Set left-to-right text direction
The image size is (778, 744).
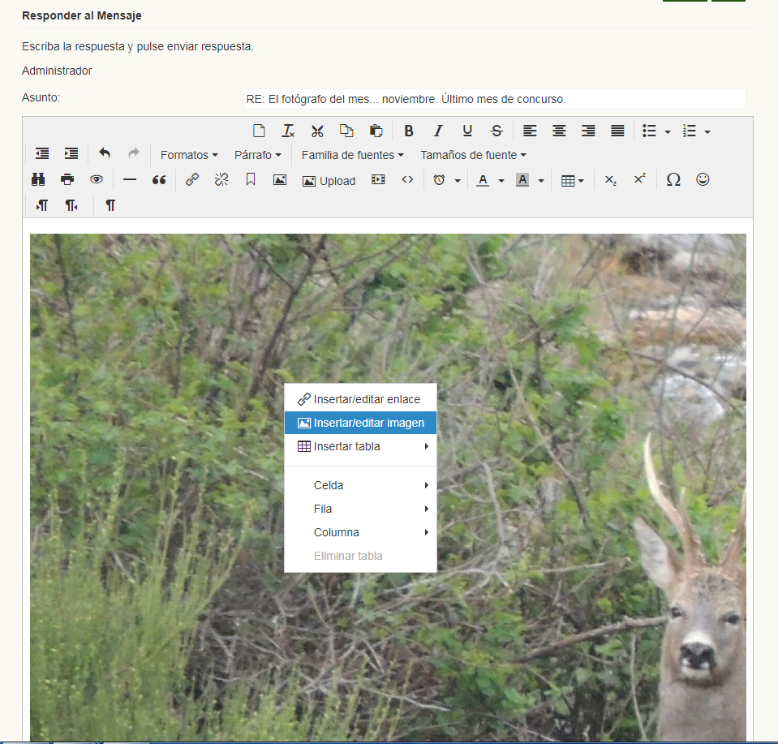(42, 205)
